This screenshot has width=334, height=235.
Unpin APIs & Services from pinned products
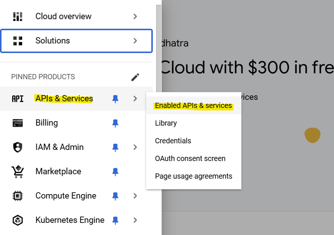pos(115,99)
